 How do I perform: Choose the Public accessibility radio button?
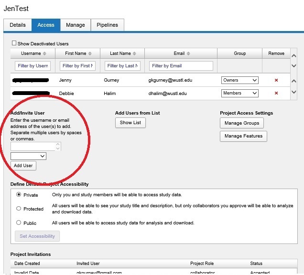click(19, 222)
